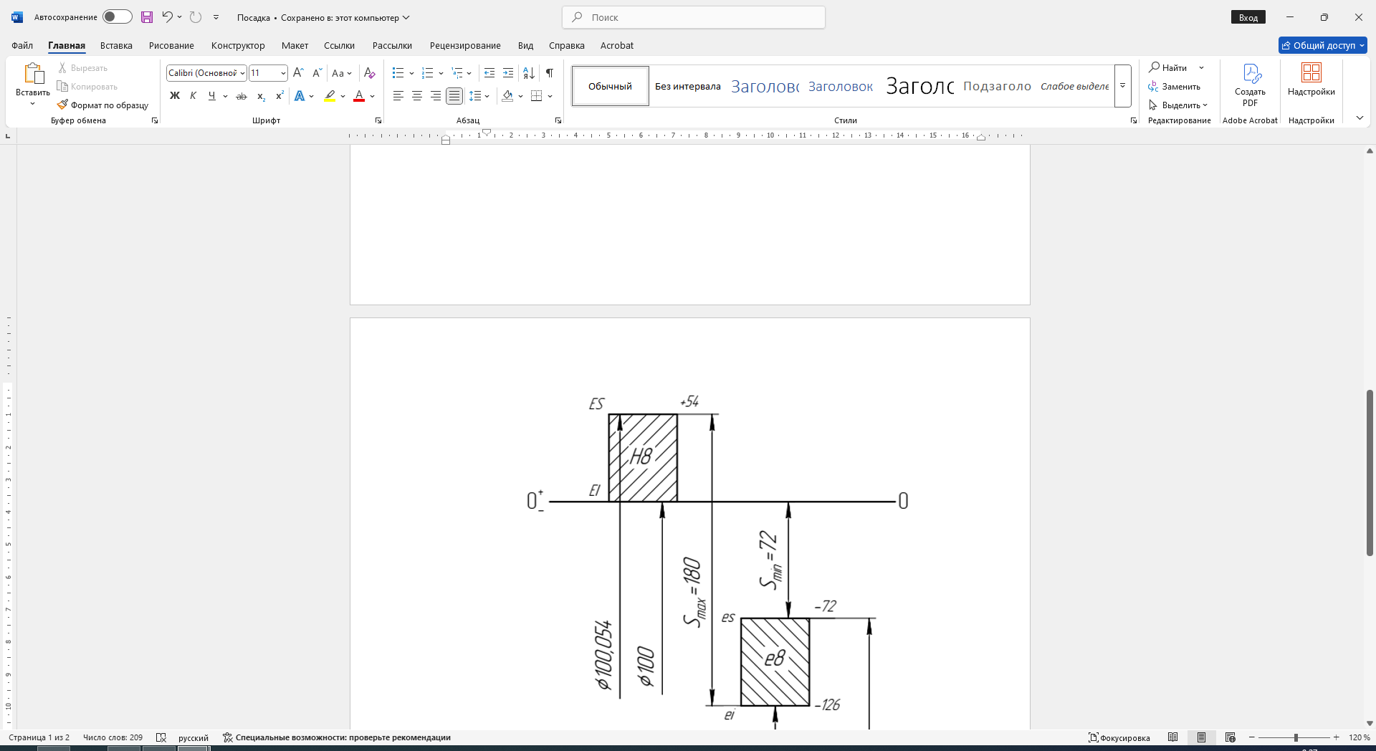Screen dimensions: 1376x751
Task: Click the zoom in plus button
Action: pos(1336,737)
